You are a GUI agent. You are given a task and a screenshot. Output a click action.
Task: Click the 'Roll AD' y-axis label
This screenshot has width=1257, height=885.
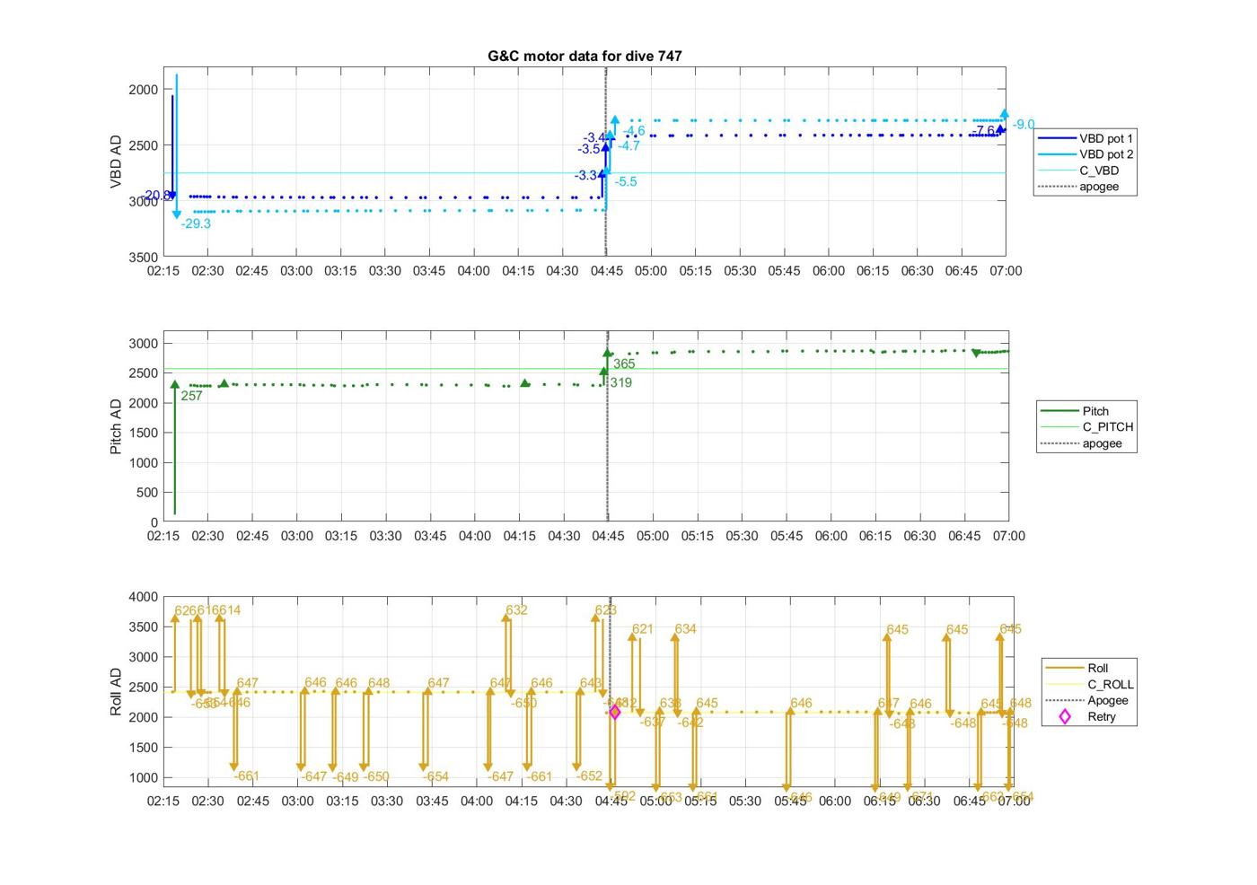click(x=116, y=691)
